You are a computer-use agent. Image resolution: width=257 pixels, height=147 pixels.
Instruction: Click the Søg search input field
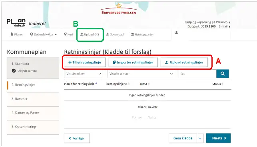[x=197, y=74]
